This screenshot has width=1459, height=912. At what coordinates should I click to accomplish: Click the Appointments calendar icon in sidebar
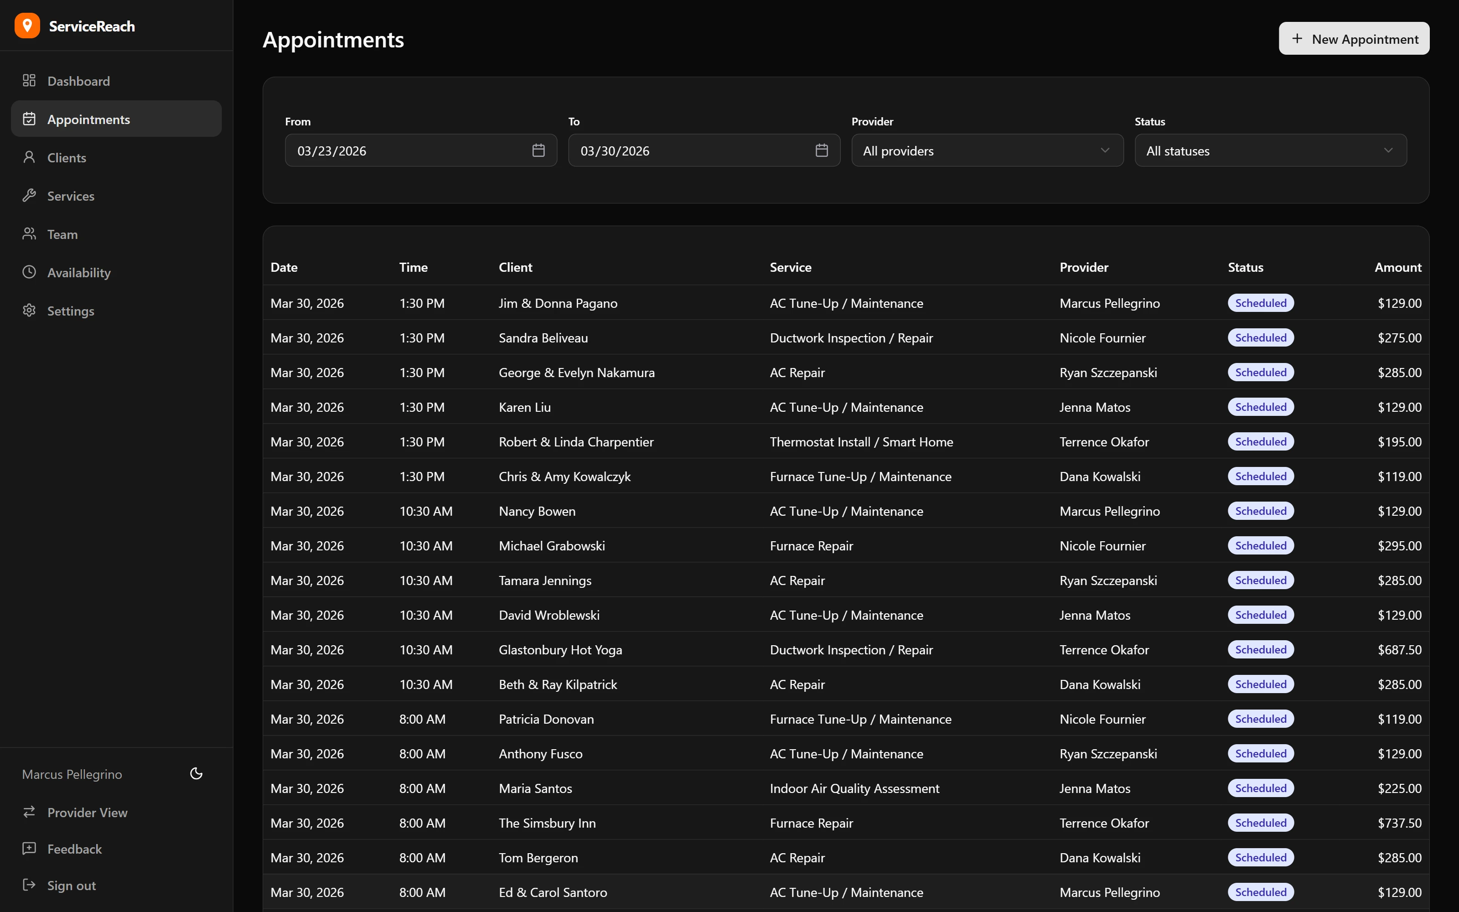[x=29, y=119]
